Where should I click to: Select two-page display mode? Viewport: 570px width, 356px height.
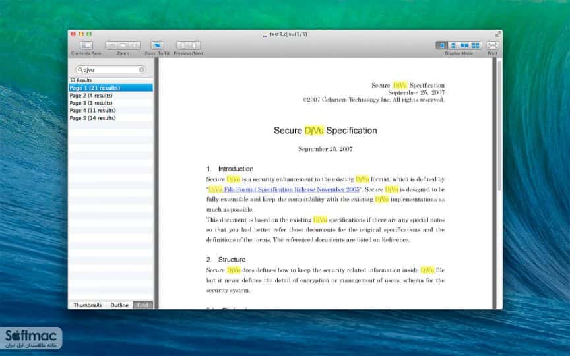[x=464, y=45]
